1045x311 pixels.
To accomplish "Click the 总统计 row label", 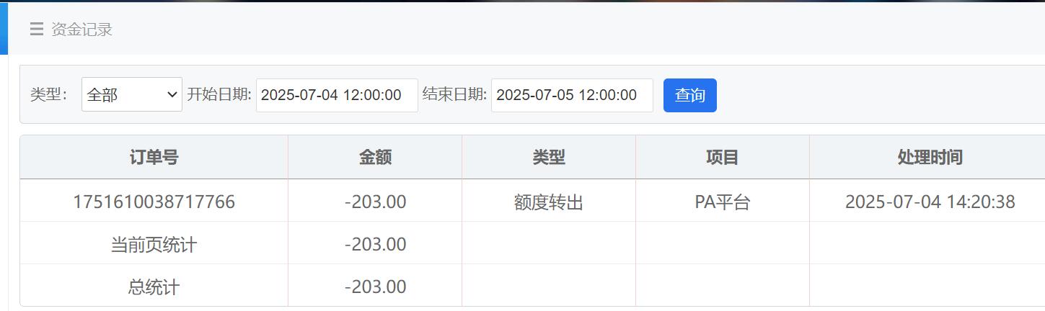I will coord(154,287).
